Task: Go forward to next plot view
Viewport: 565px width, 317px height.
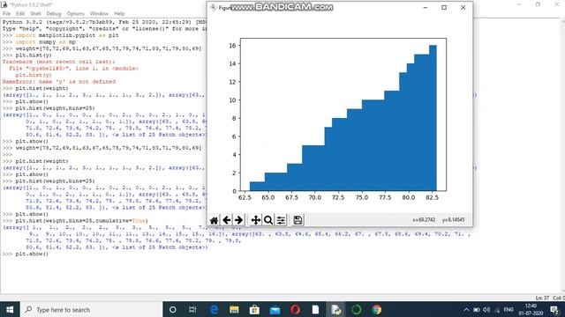Action: (238, 220)
